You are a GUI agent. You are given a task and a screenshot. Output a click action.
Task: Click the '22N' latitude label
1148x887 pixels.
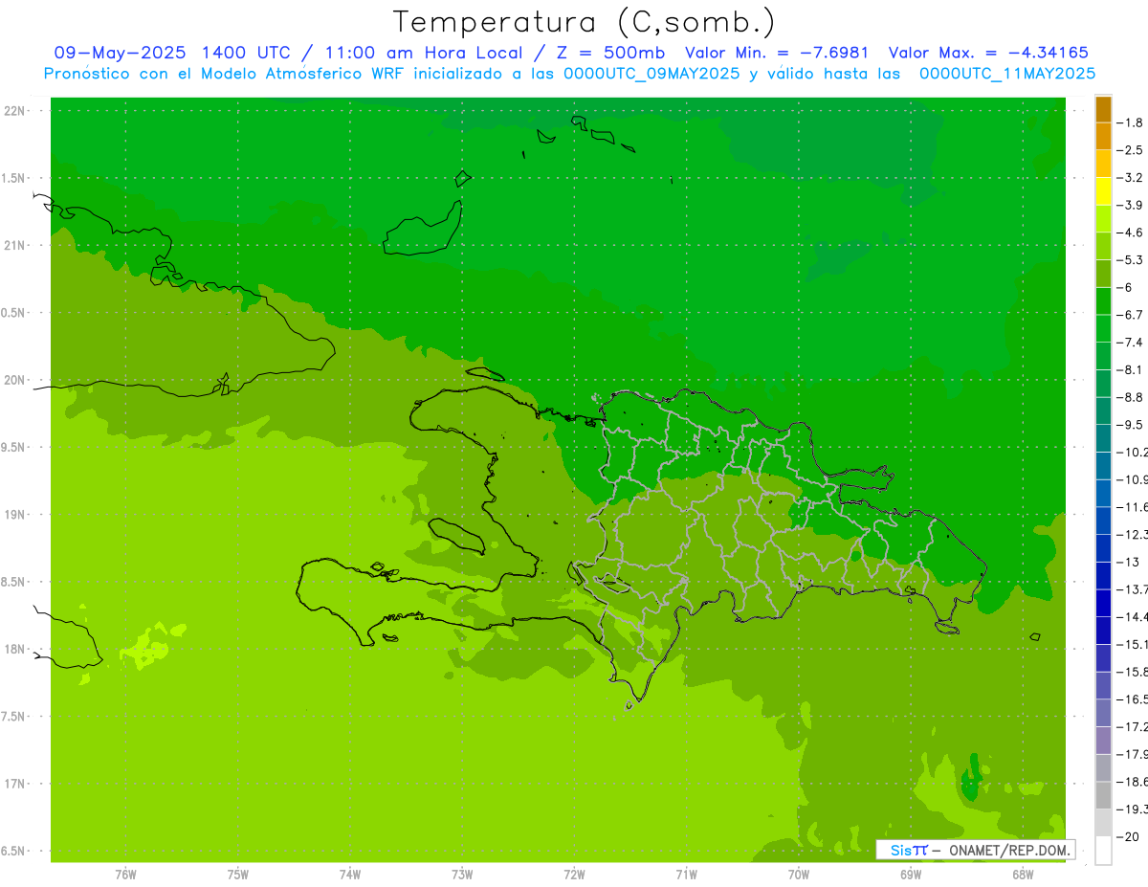[14, 111]
